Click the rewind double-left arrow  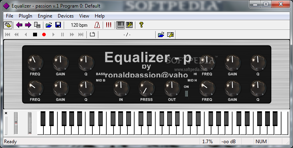17,34
